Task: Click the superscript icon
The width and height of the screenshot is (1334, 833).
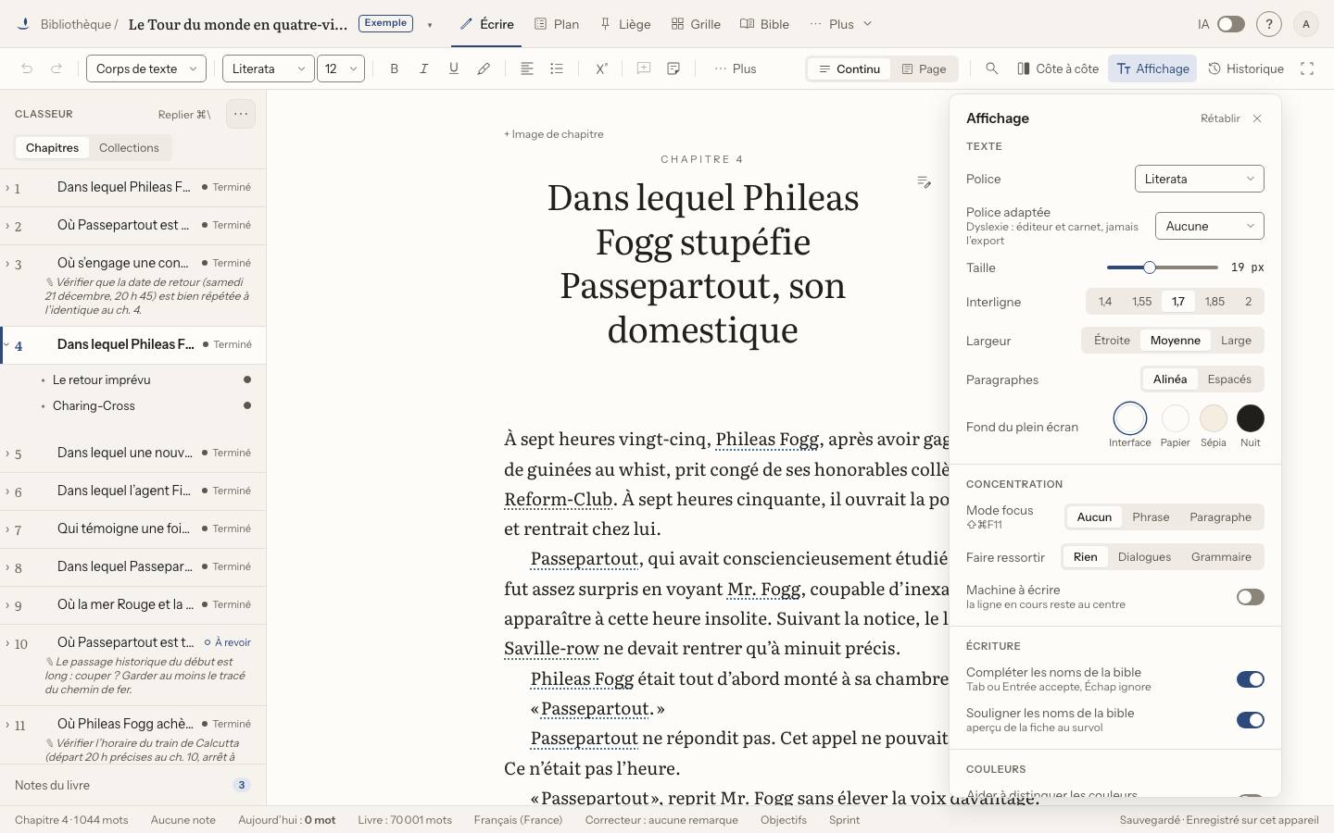Action: pyautogui.click(x=601, y=68)
